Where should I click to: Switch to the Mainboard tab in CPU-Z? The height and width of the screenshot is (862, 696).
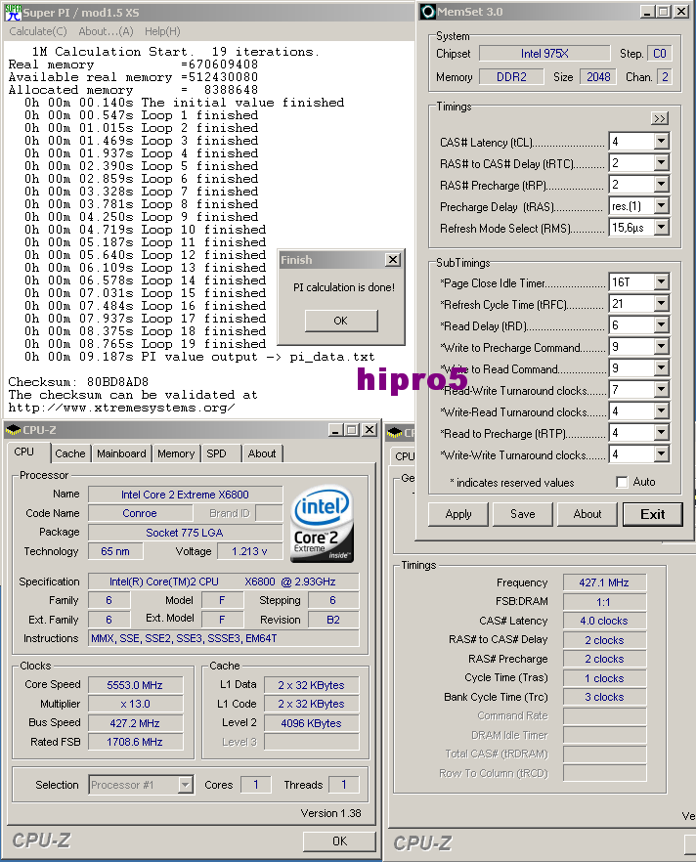point(121,453)
